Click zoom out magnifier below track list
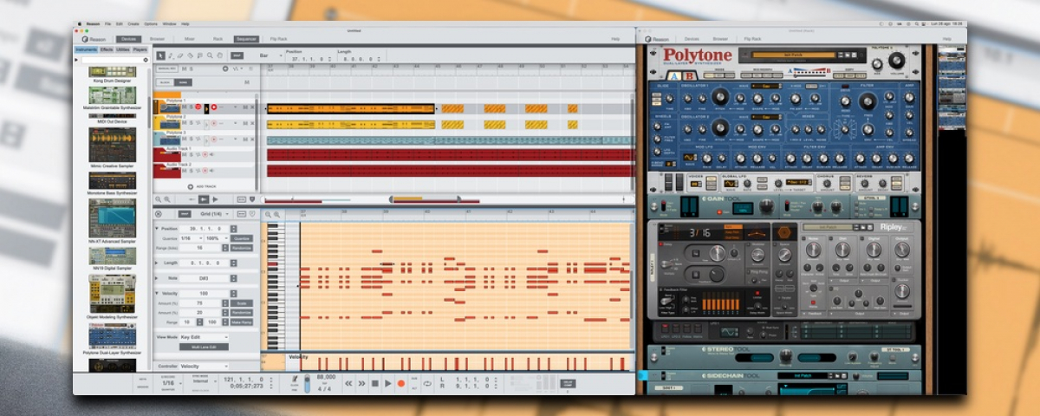 tap(158, 199)
